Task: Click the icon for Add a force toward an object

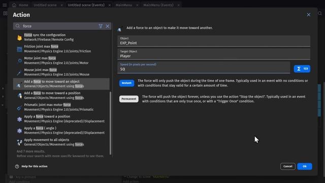Action: tap(19, 84)
